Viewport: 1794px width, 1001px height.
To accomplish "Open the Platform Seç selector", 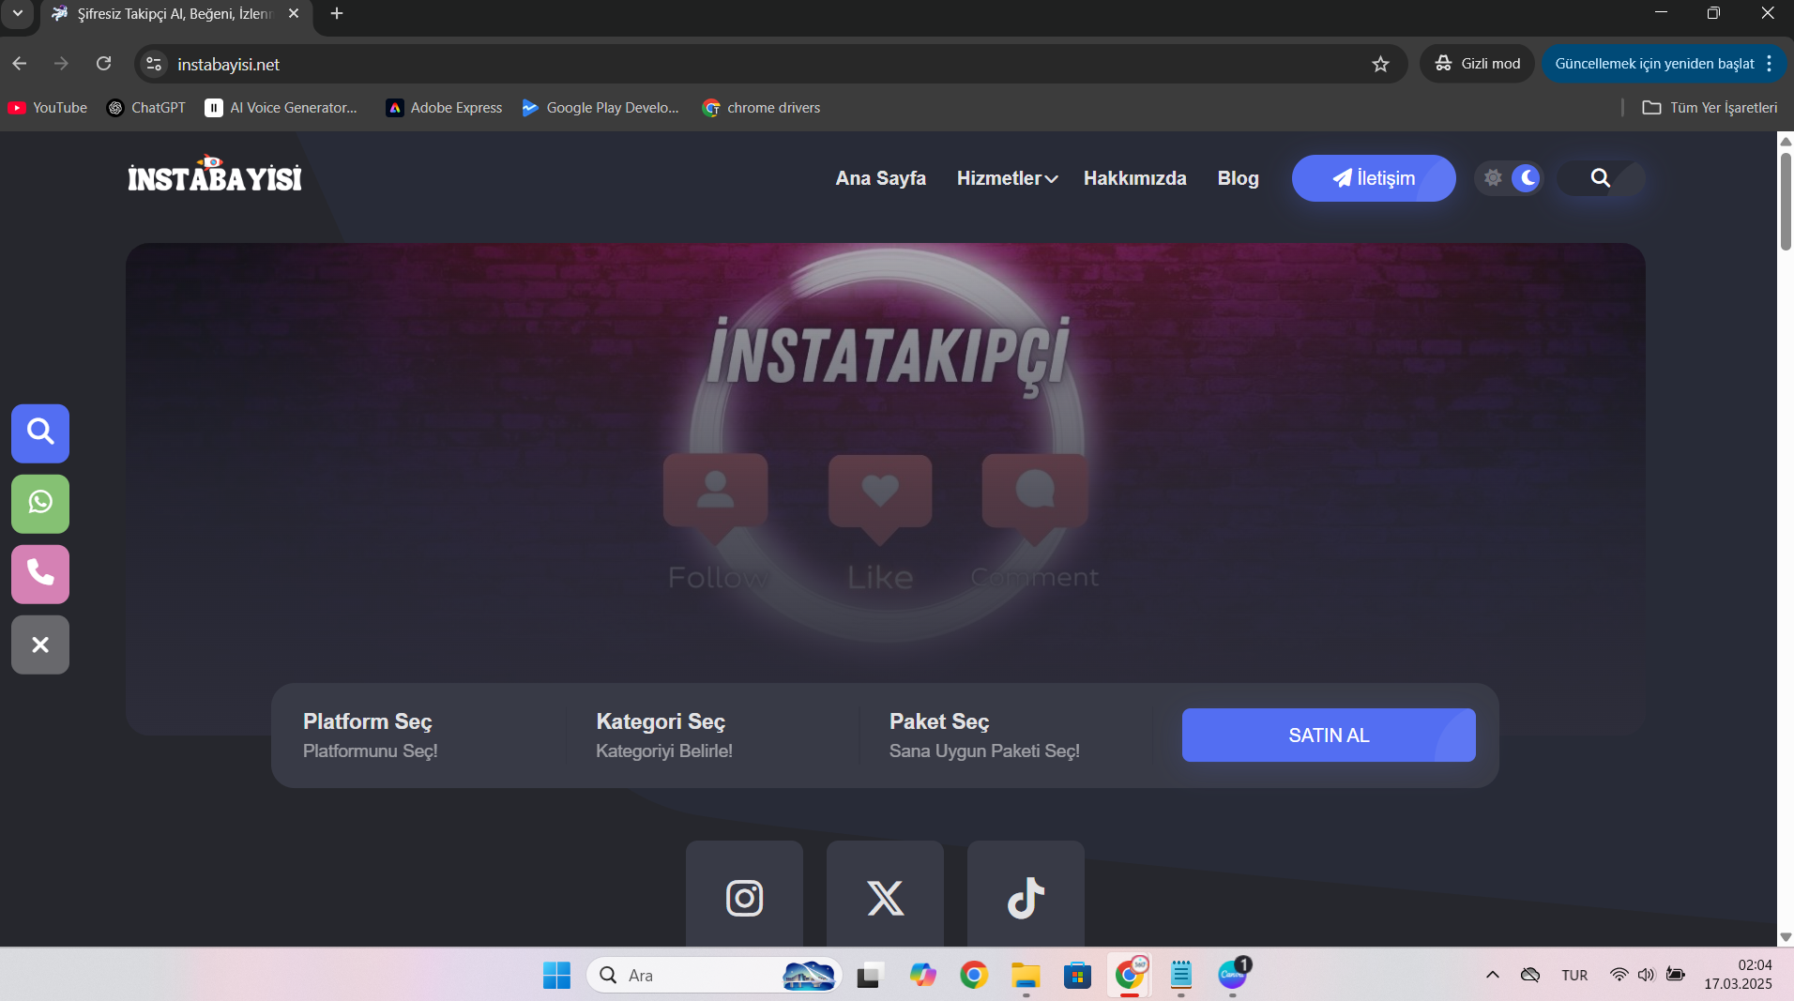I will 418,736.
